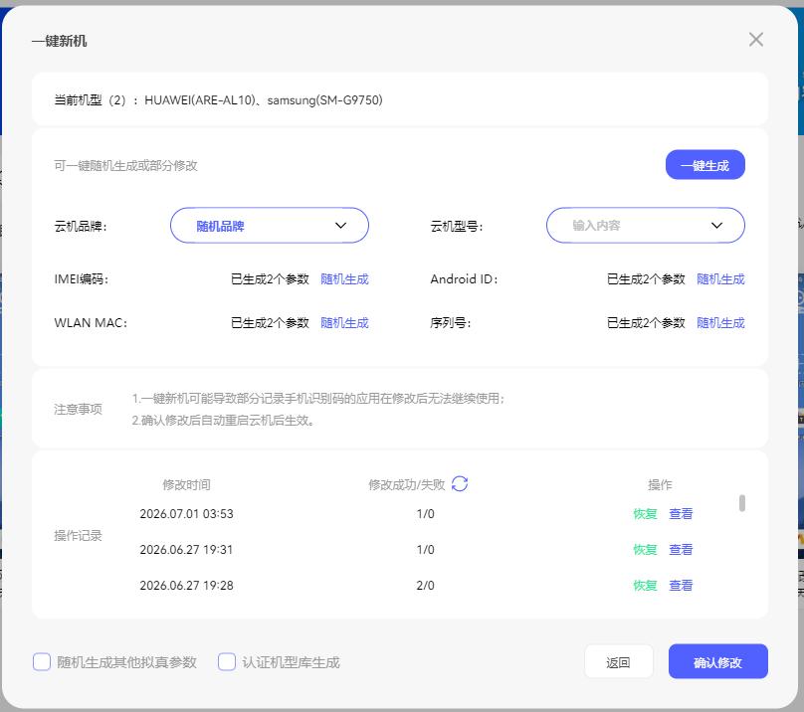The width and height of the screenshot is (804, 712).
Task: Click the 操作 column header
Action: coord(660,485)
